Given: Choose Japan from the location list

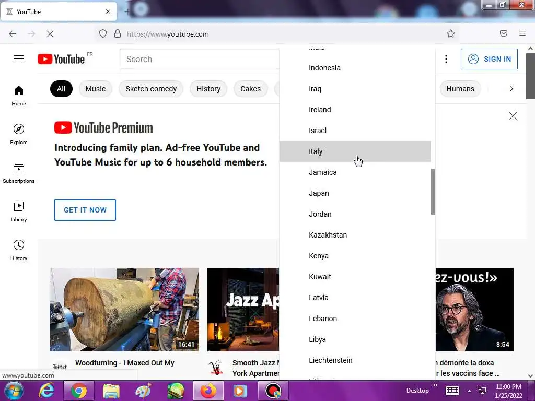Looking at the screenshot, I should (355, 193).
